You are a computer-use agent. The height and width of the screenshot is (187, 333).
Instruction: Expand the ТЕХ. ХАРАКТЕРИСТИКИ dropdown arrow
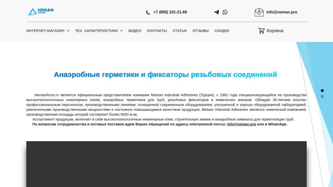(x=121, y=31)
